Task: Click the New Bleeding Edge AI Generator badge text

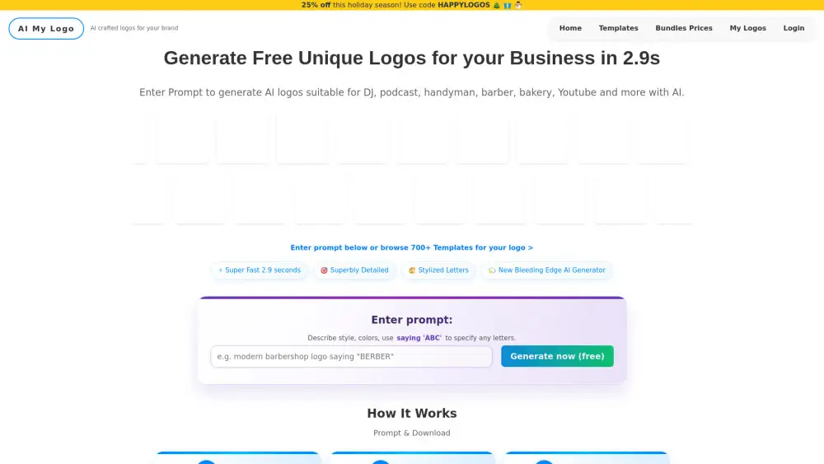Action: pos(551,270)
